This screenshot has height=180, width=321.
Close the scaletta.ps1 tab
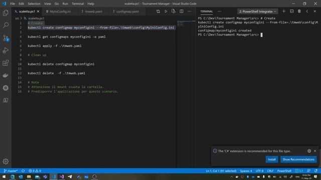(38, 11)
